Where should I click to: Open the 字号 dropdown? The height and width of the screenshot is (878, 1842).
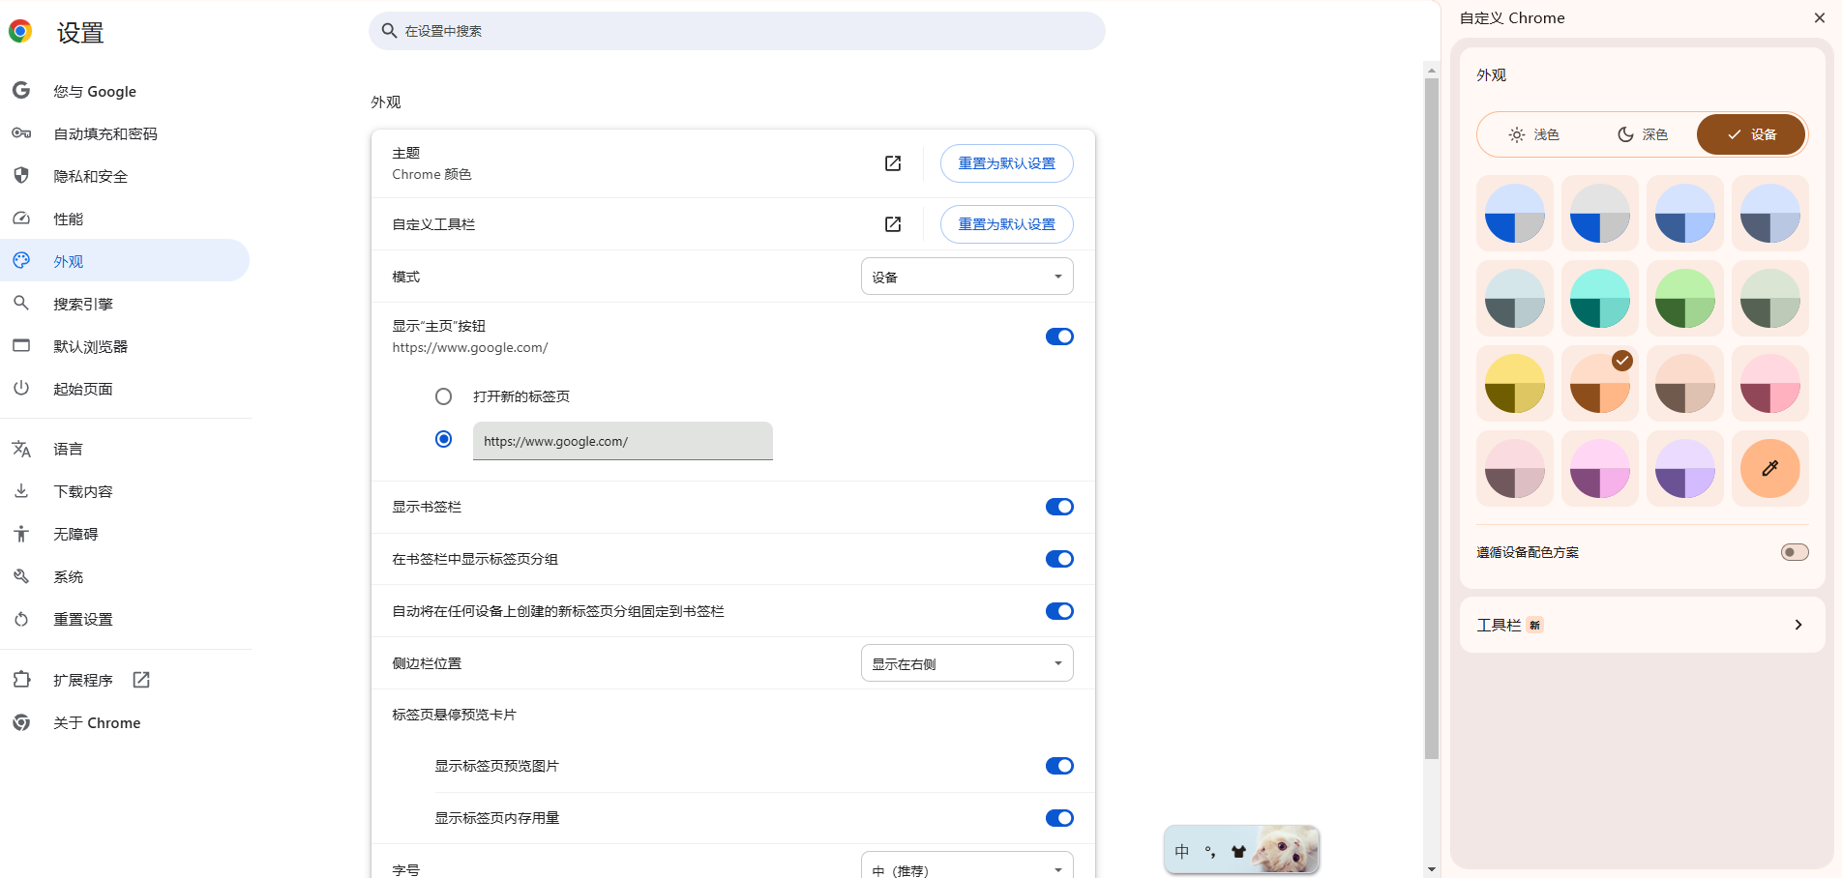(966, 866)
